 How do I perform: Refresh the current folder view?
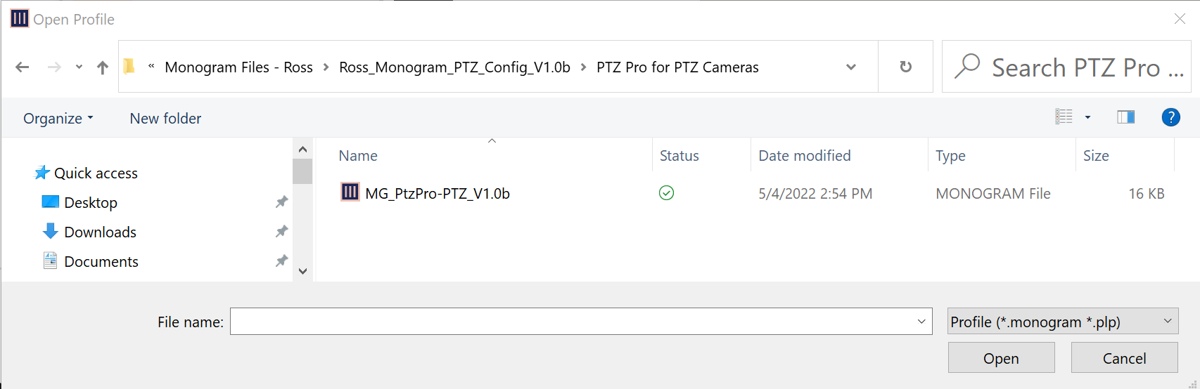[x=906, y=67]
